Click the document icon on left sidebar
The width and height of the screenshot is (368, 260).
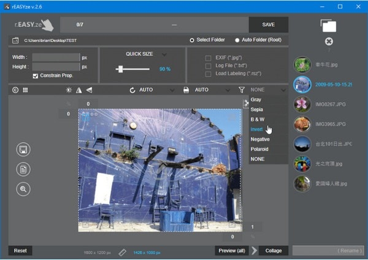[24, 170]
